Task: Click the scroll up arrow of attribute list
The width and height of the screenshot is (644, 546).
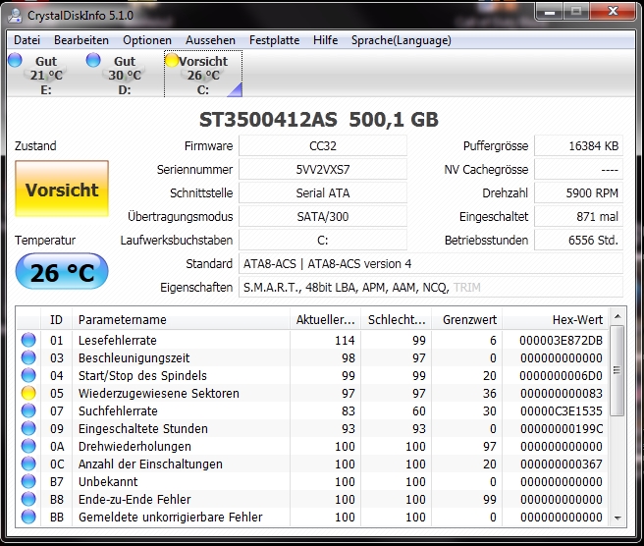Action: click(x=617, y=316)
